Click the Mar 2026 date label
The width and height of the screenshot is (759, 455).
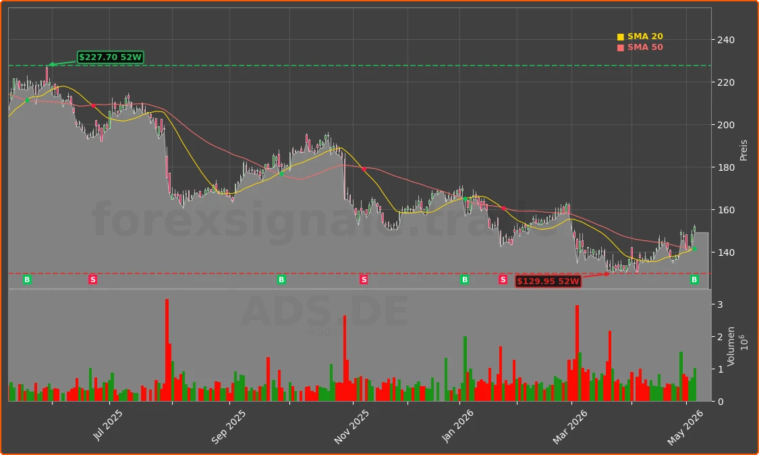tap(569, 427)
